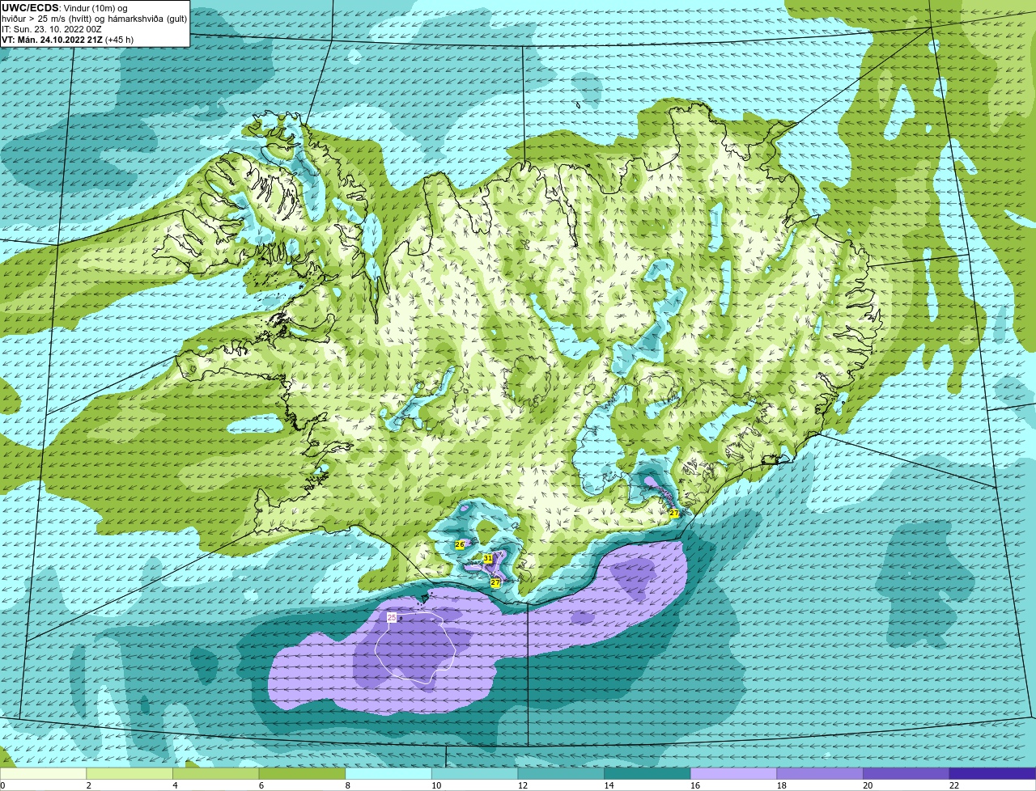The height and width of the screenshot is (791, 1036).
Task: Select the 4–6 m/s legend color segment
Action: [x=216, y=774]
